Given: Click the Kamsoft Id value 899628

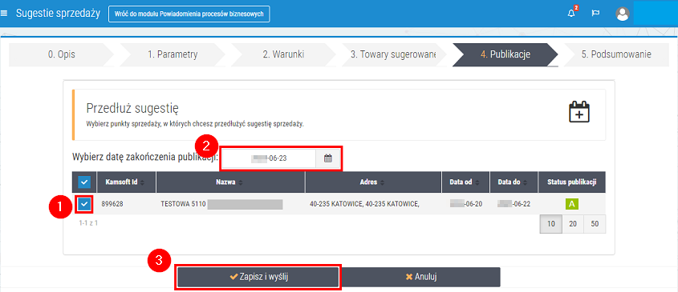Looking at the screenshot, I should pos(112,205).
